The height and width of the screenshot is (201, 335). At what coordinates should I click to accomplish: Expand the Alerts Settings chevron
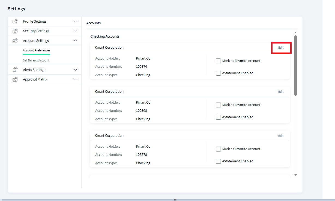[76, 70]
